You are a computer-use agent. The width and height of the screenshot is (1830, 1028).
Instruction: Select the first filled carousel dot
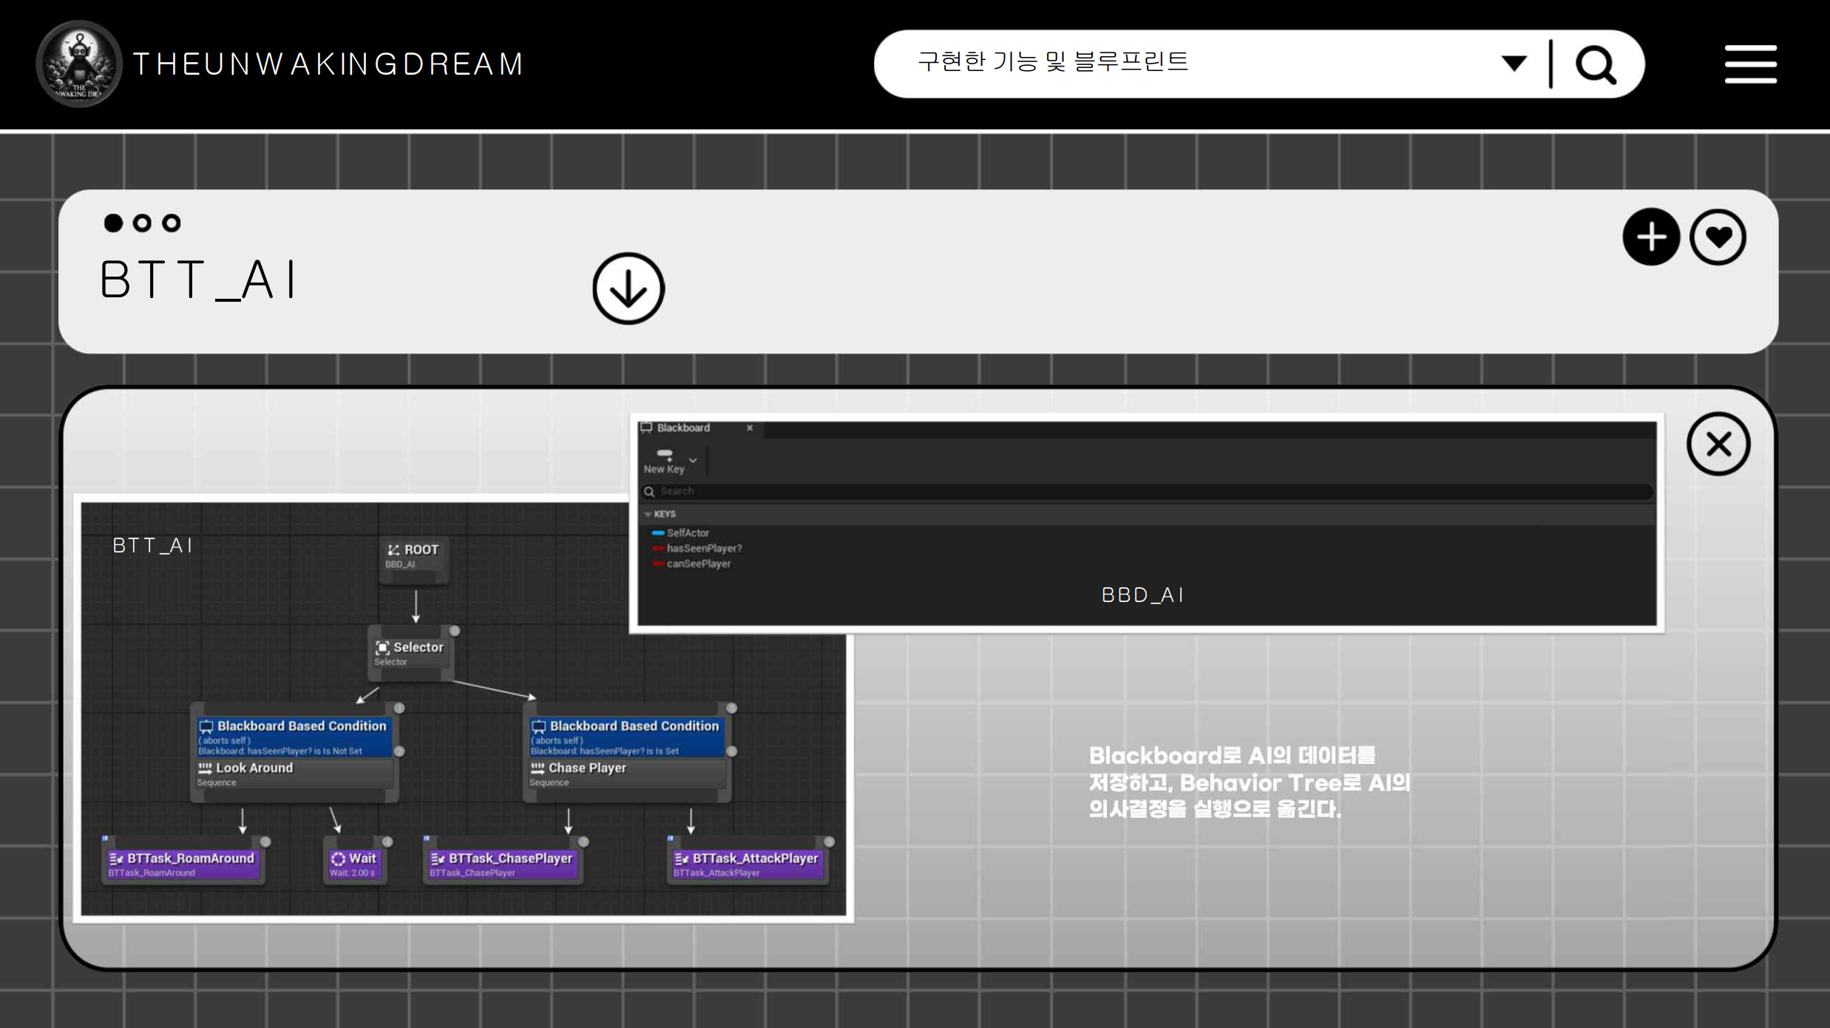click(x=113, y=223)
